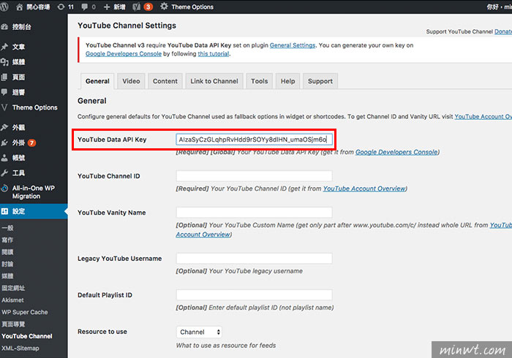Open the Resource to use Channel dropdown
The height and width of the screenshot is (358, 512).
pyautogui.click(x=199, y=332)
